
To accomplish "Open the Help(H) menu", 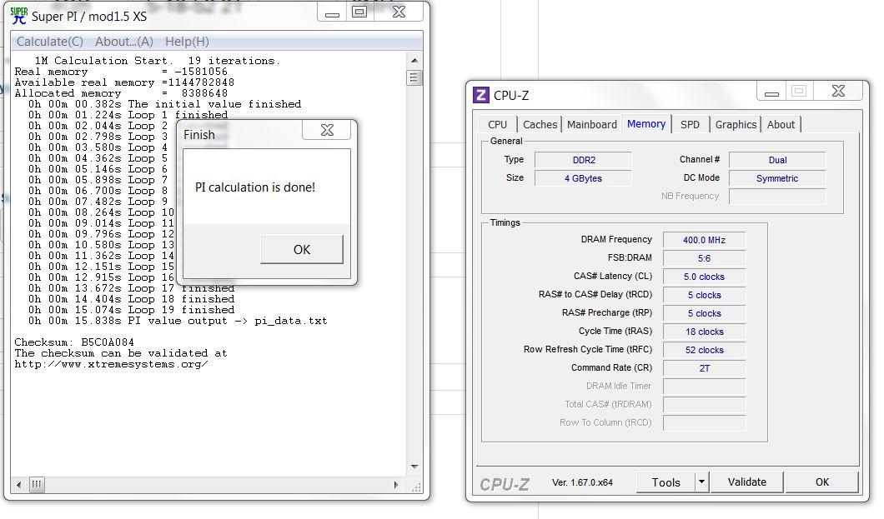I will click(x=187, y=42).
